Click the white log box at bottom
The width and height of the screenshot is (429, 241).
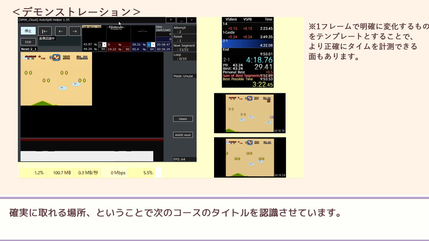click(87, 156)
